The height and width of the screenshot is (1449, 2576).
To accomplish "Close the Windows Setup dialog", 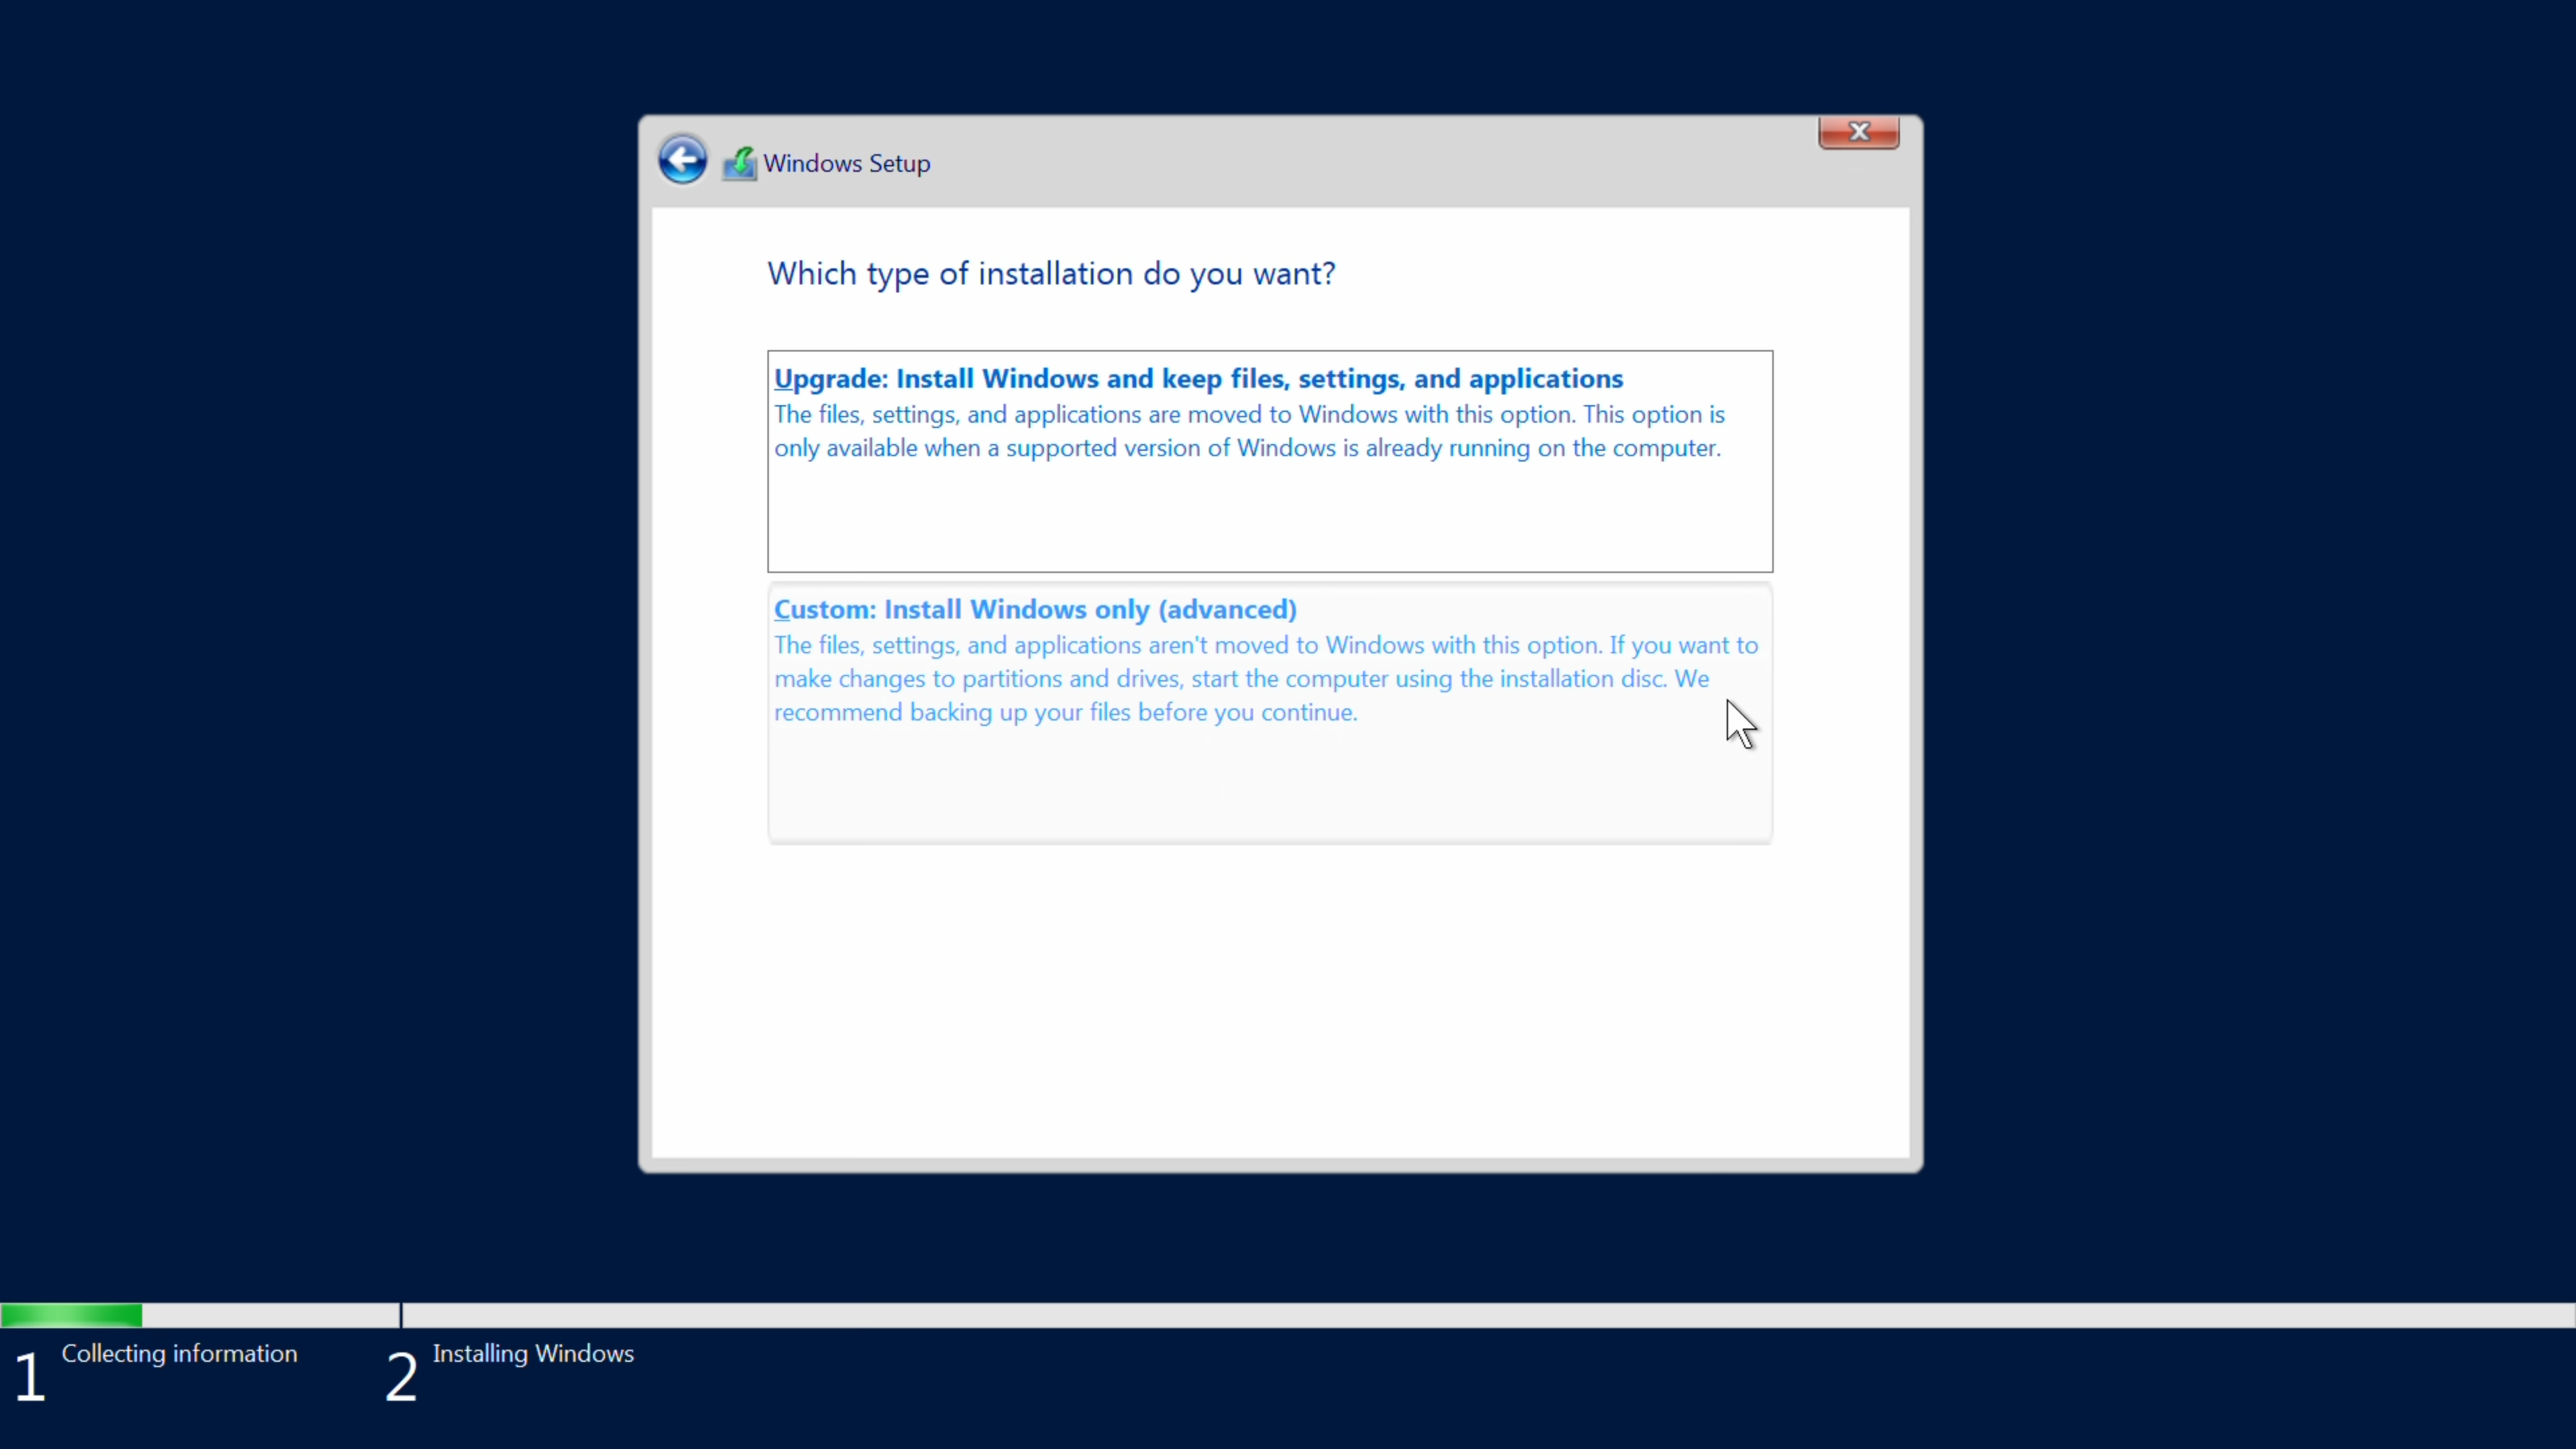I will tap(1858, 132).
